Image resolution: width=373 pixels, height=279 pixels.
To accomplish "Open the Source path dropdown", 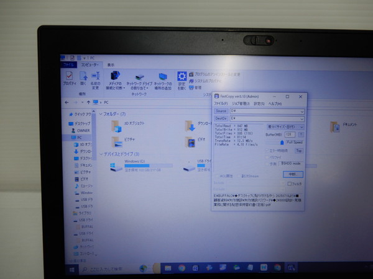I will 302,111.
